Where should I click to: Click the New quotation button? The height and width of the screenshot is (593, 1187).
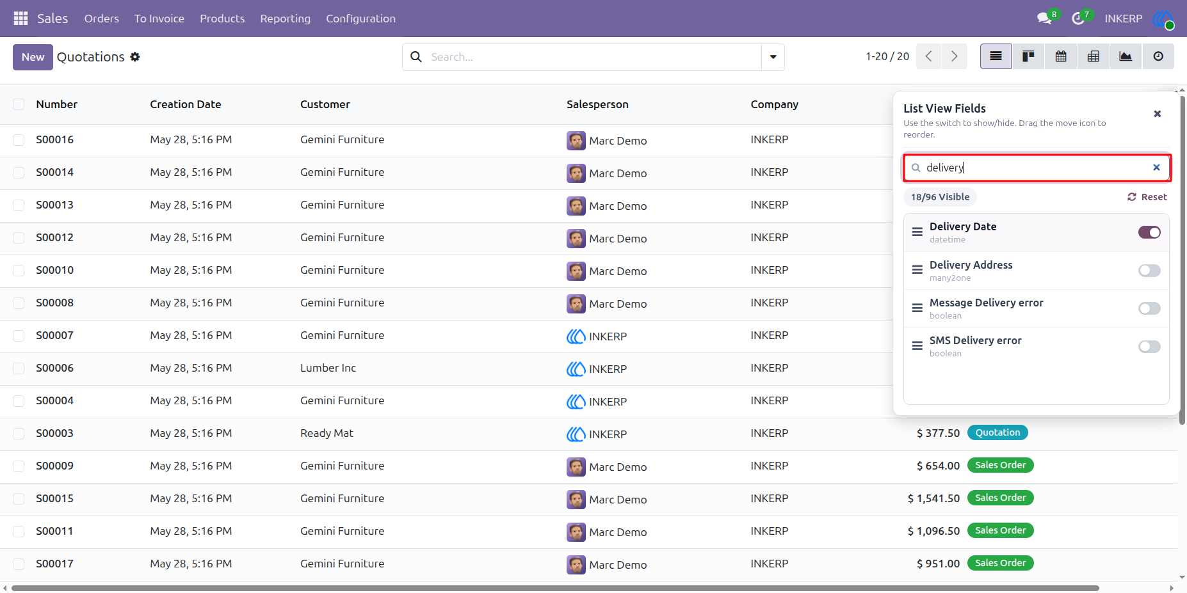(x=33, y=57)
